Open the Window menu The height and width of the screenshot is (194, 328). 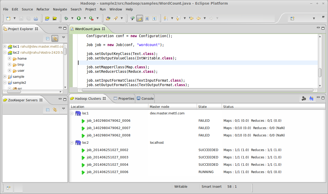click(116, 9)
